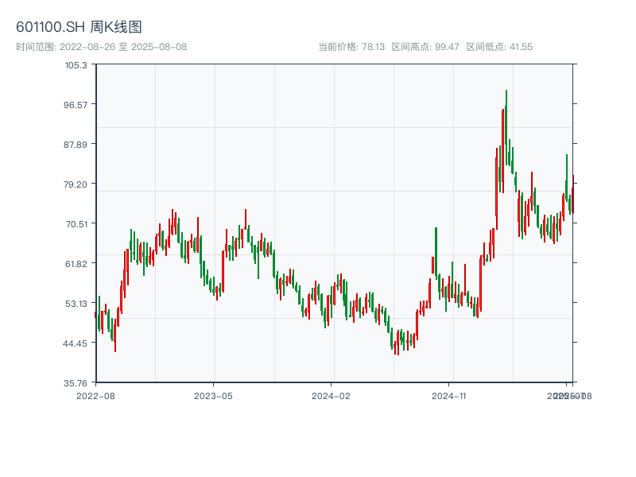Click the y-axis label 44.45
The height and width of the screenshot is (477, 636).
tap(75, 343)
